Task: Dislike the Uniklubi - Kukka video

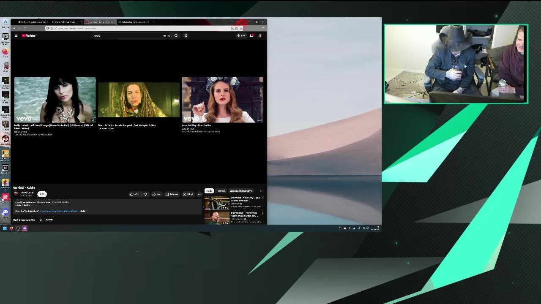Action: click(x=145, y=194)
